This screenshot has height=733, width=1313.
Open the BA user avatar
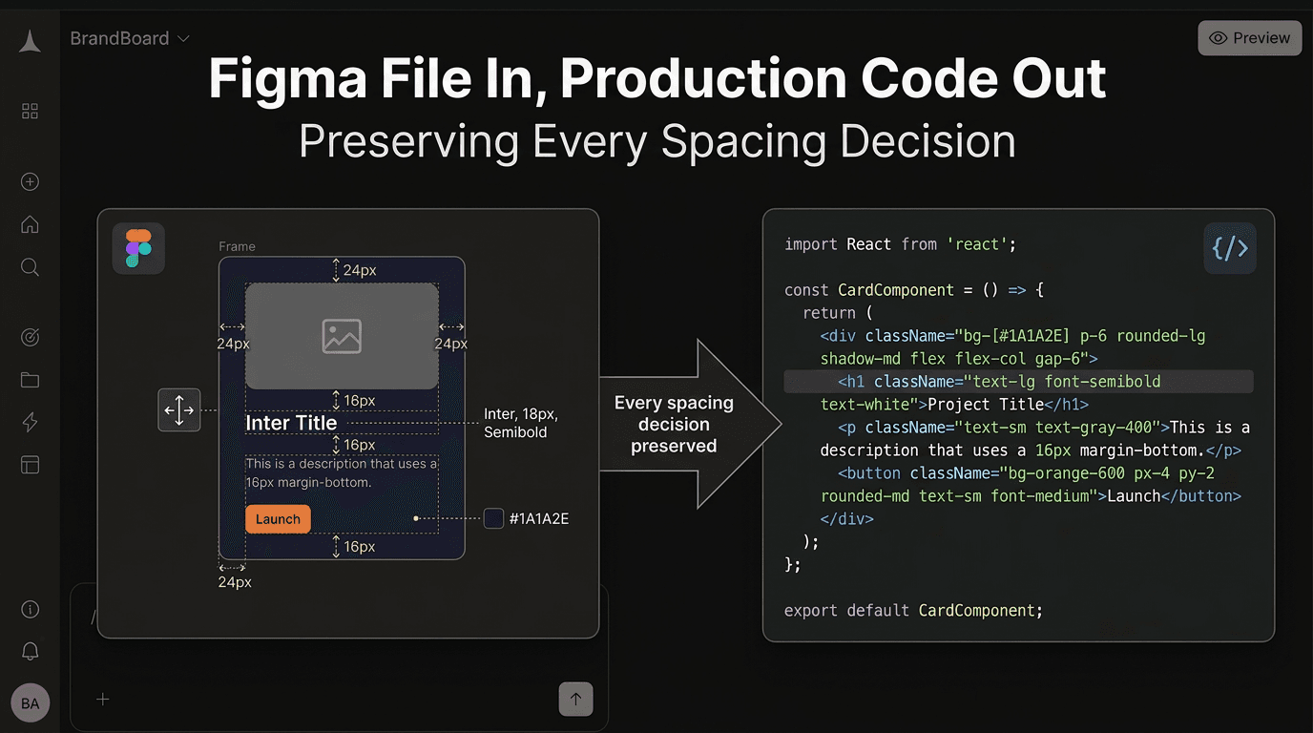(x=30, y=702)
